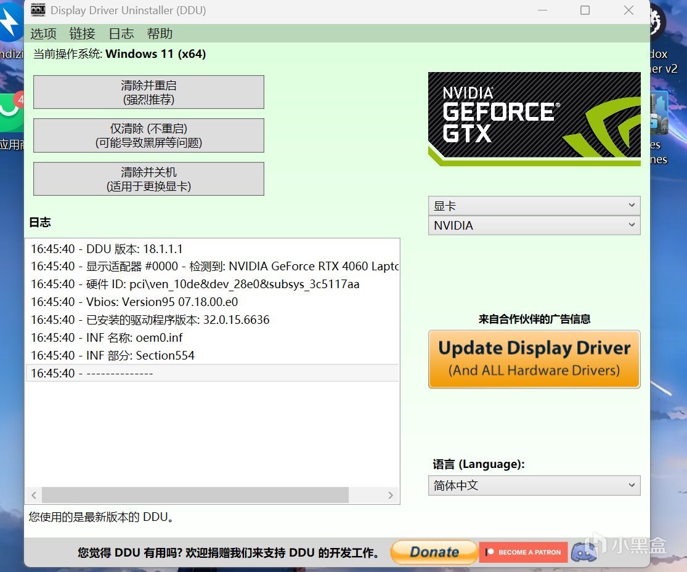The image size is (687, 572).
Task: Select log line INF 部分: Section554
Action: click(212, 355)
